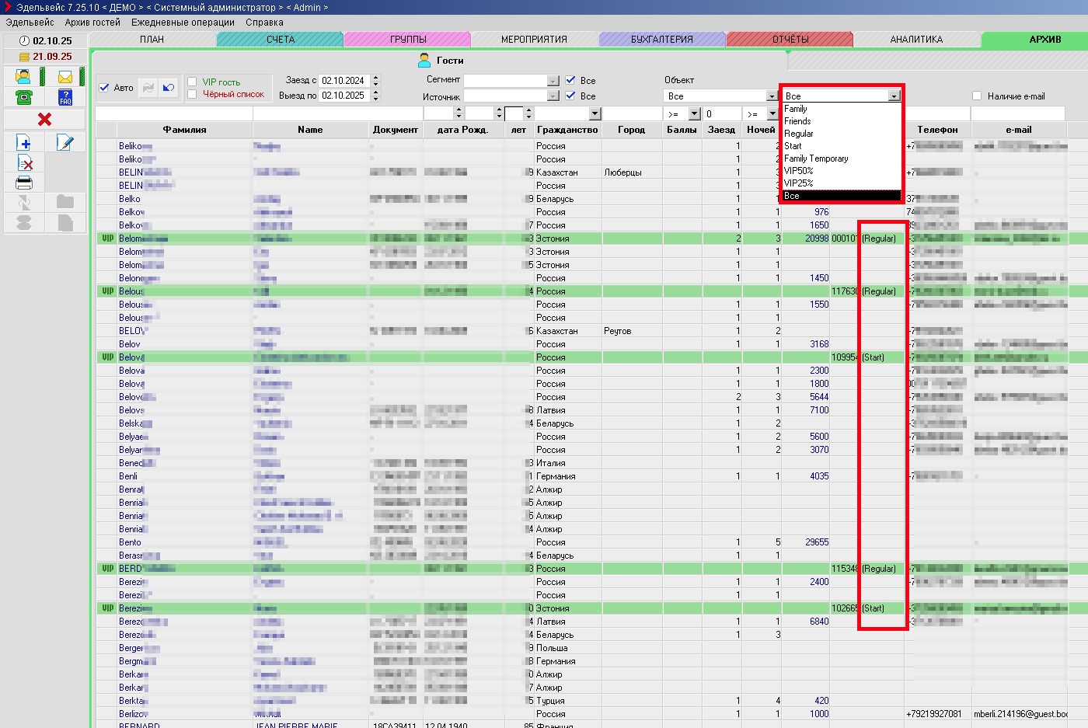Switch to the БУХГАЛТЕРИЯ tab
The width and height of the screenshot is (1088, 728).
661,40
